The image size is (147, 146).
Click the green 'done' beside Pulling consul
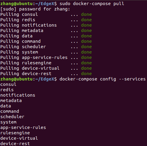tap(87, 14)
